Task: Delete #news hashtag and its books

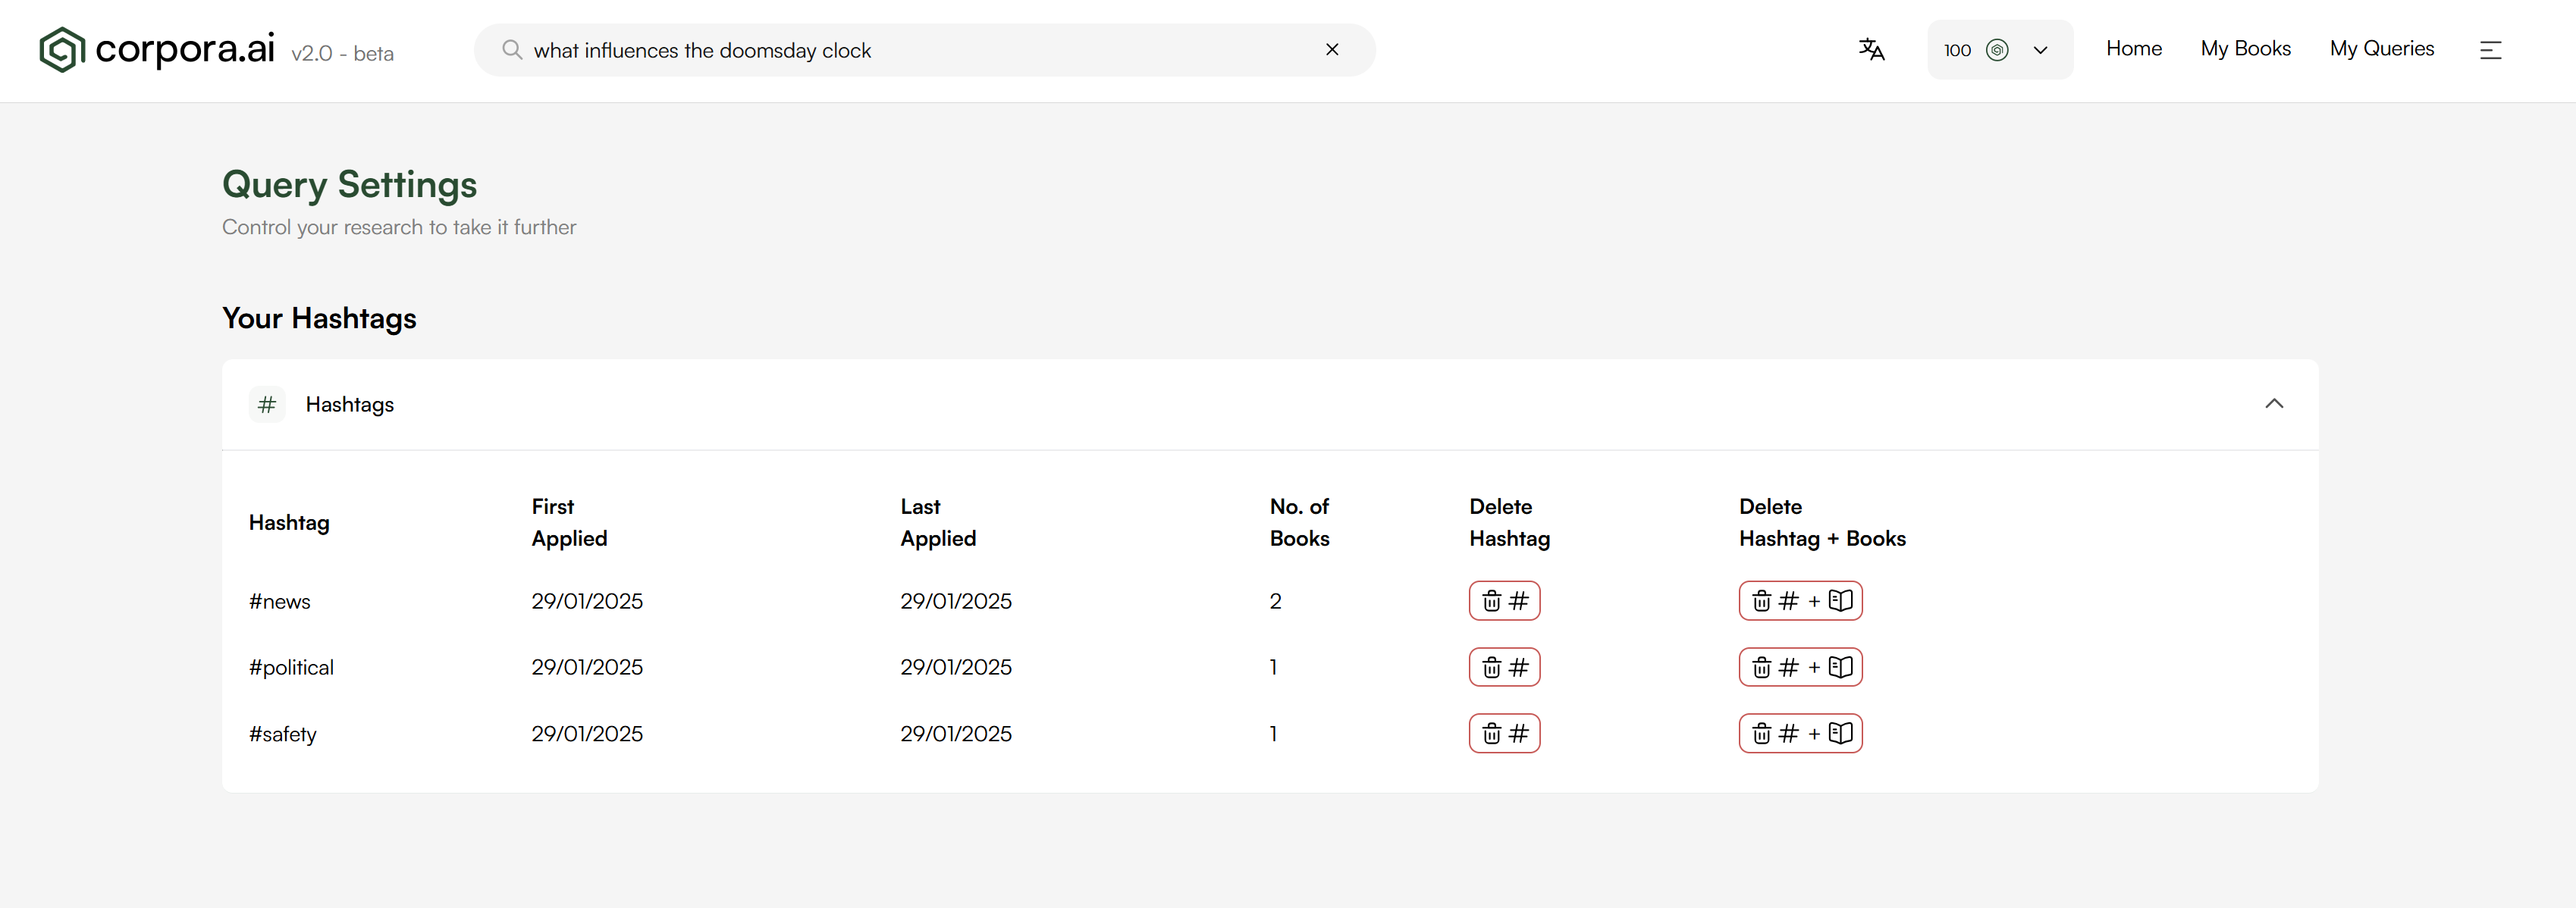Action: click(1800, 601)
